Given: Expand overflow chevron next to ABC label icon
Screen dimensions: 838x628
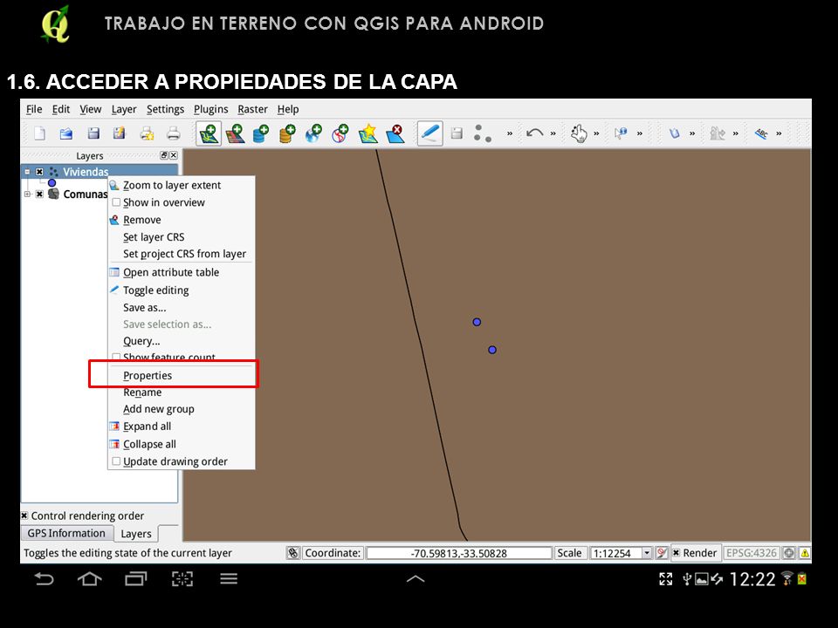Looking at the screenshot, I should (x=780, y=133).
